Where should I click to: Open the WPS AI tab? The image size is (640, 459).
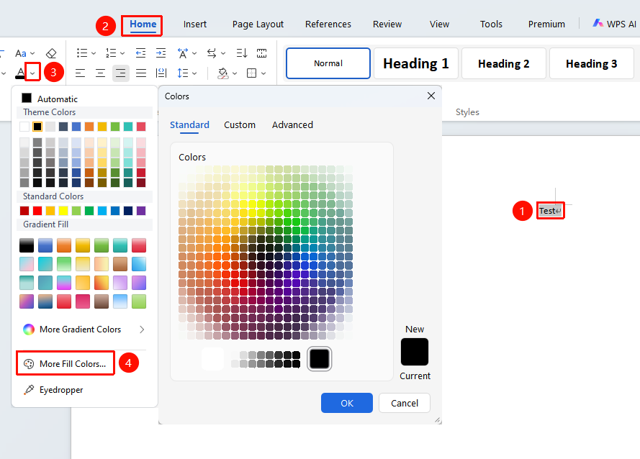click(x=615, y=24)
